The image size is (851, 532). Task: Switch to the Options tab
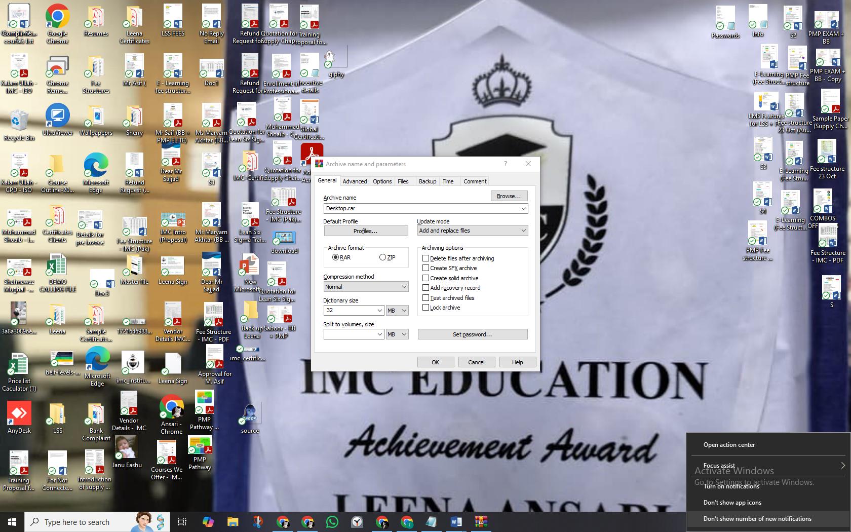point(382,181)
